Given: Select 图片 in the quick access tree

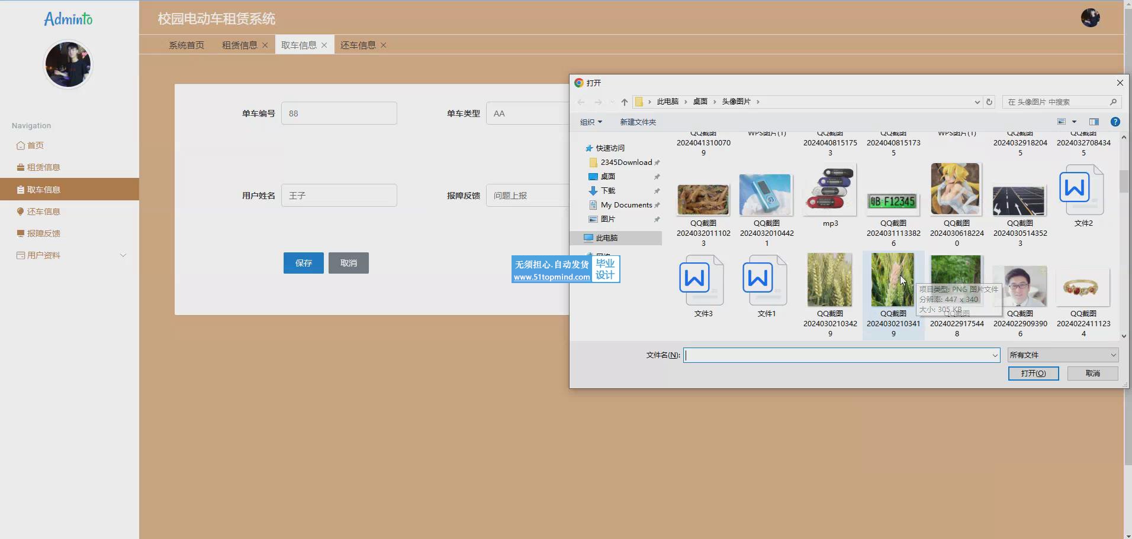Looking at the screenshot, I should click(x=607, y=219).
